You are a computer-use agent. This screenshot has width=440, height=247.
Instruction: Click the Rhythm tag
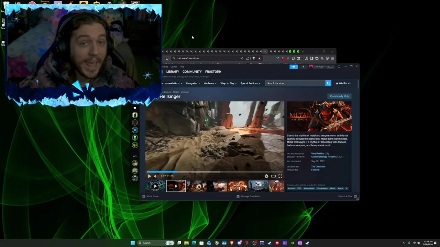coord(291,188)
